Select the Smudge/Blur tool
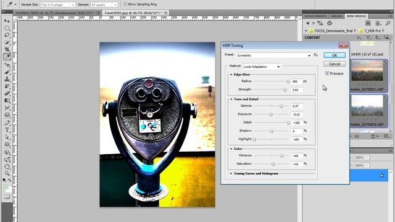The width and height of the screenshot is (395, 222). pos(7,107)
